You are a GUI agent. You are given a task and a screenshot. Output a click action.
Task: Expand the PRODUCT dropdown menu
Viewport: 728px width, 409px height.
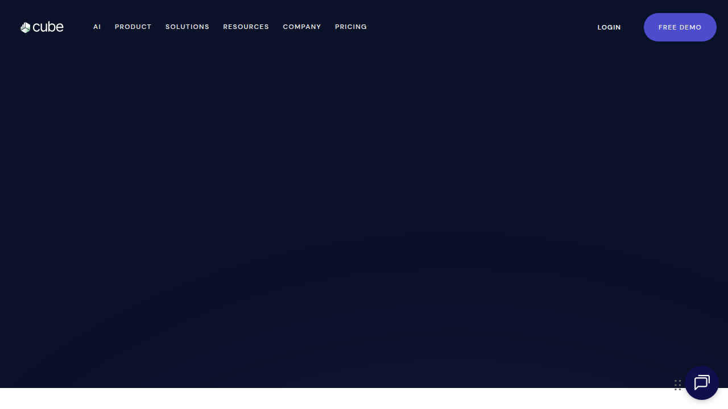click(x=133, y=27)
